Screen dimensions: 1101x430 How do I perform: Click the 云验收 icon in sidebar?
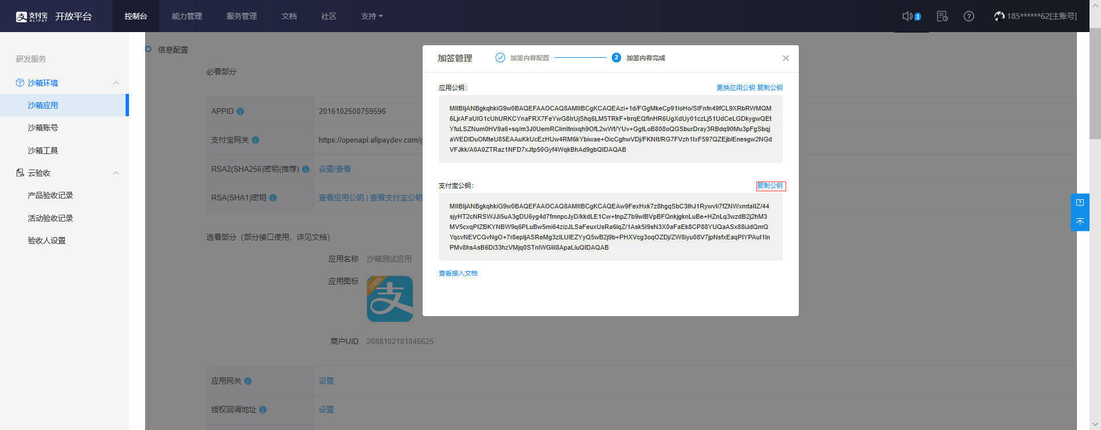click(20, 173)
